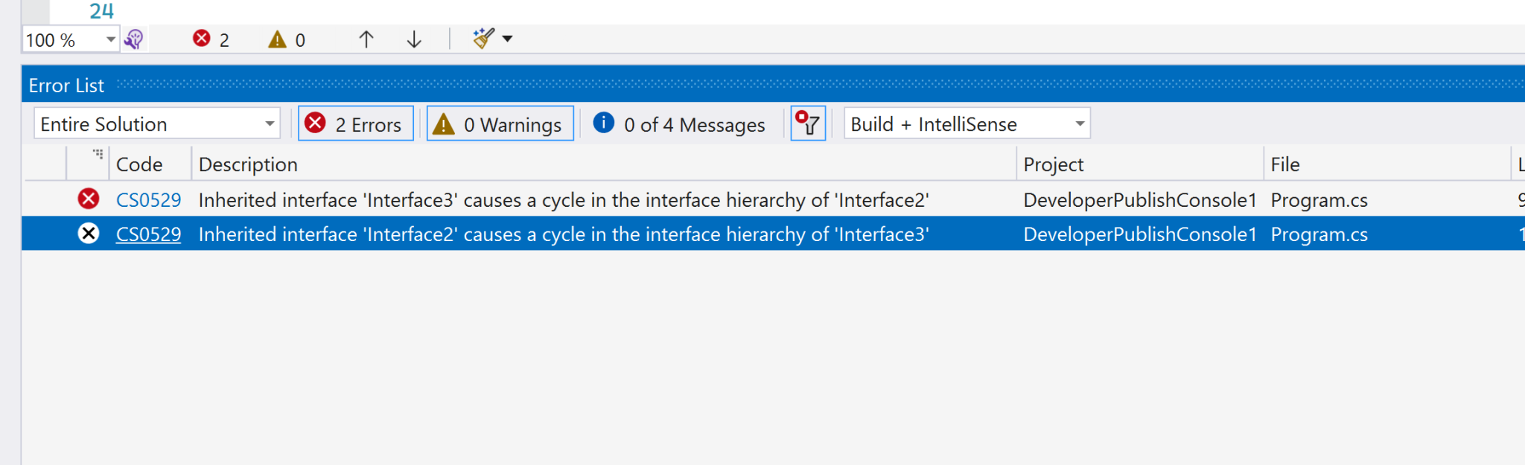Sort errors by clicking the Description column header

click(x=247, y=164)
